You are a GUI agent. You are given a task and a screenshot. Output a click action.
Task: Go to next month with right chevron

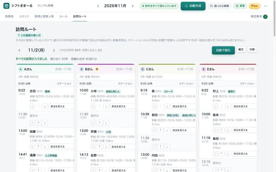(132, 6)
